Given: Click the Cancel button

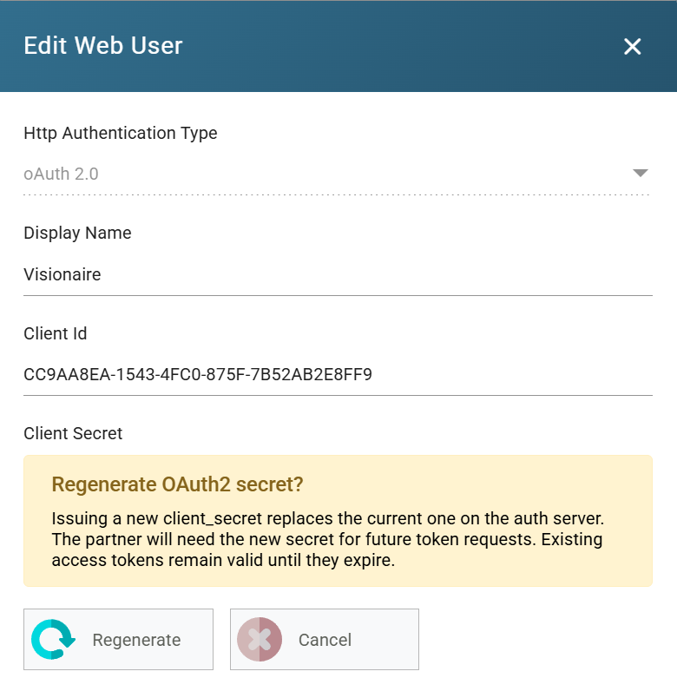Looking at the screenshot, I should tap(325, 640).
